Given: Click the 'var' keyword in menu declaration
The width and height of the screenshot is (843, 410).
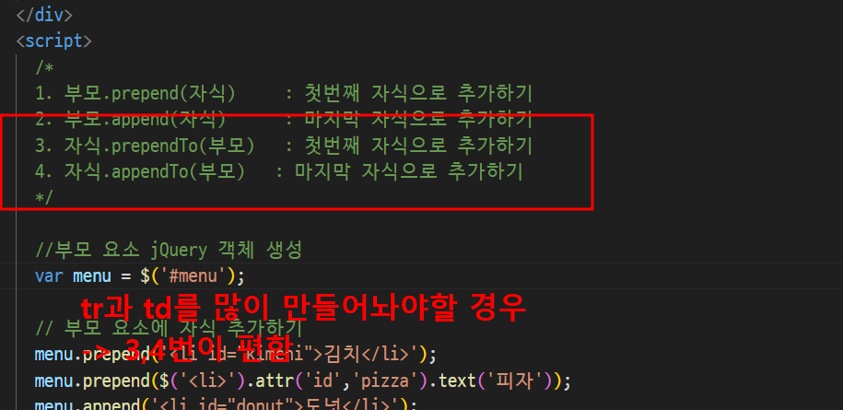Looking at the screenshot, I should [x=49, y=276].
